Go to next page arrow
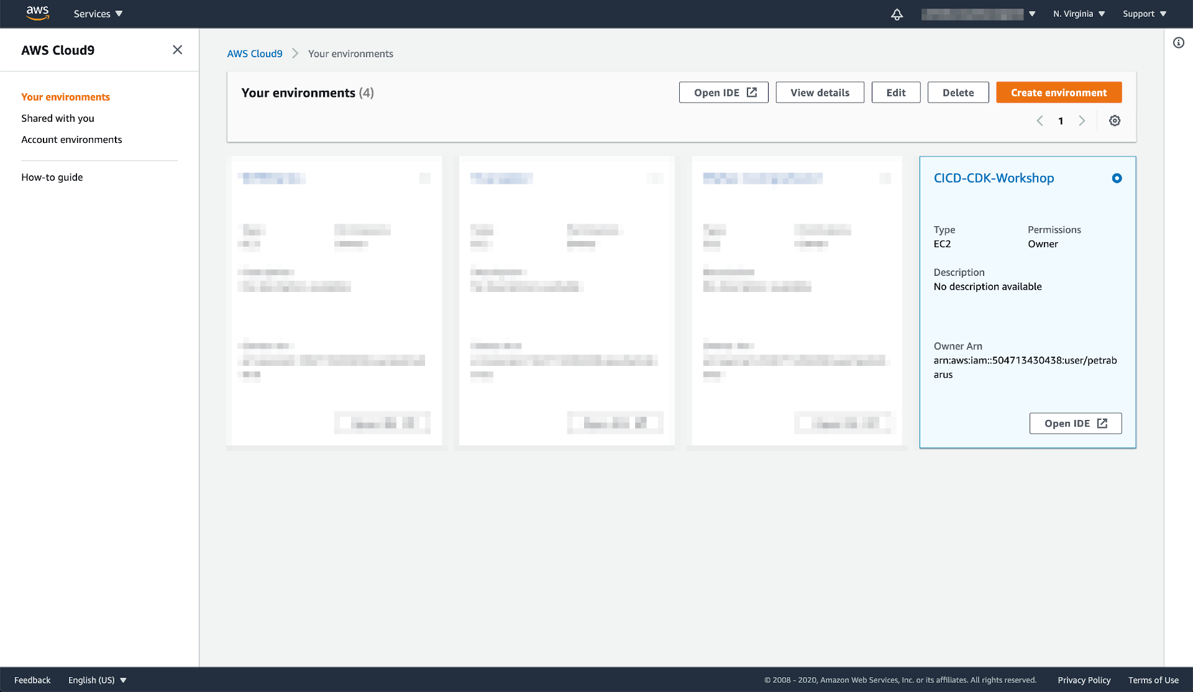Screen dimensions: 1193x692 point(1082,121)
